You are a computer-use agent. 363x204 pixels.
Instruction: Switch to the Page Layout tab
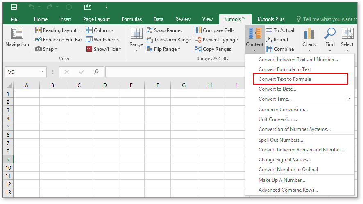click(x=96, y=19)
